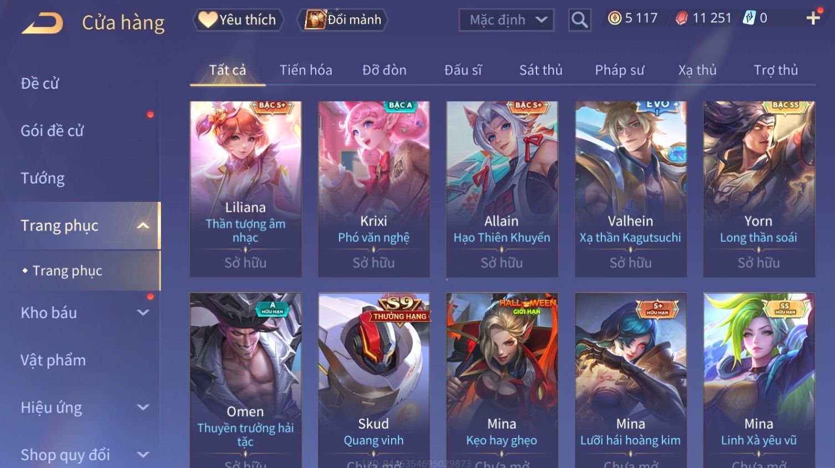
Task: Tap the red gem currency icon
Action: coord(681,18)
